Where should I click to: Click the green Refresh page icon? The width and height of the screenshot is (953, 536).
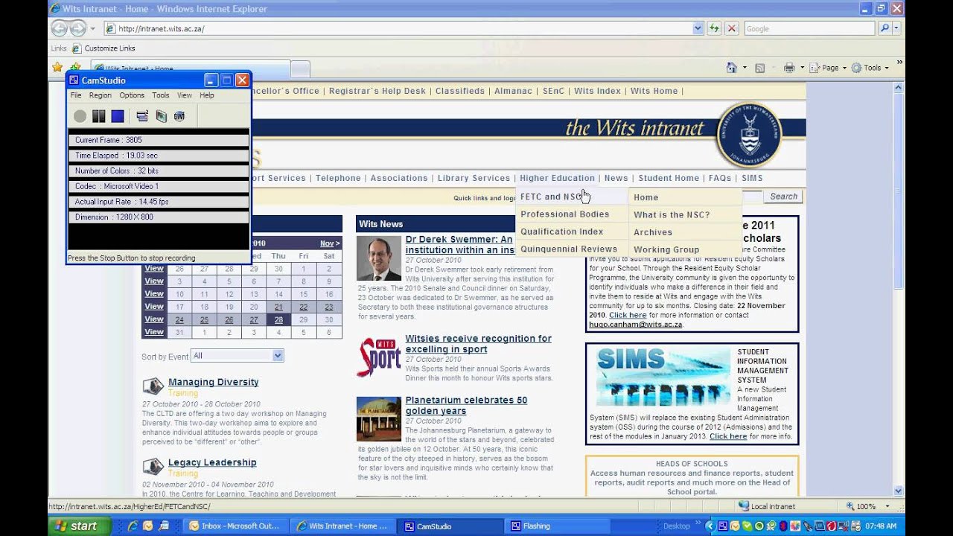(x=714, y=29)
